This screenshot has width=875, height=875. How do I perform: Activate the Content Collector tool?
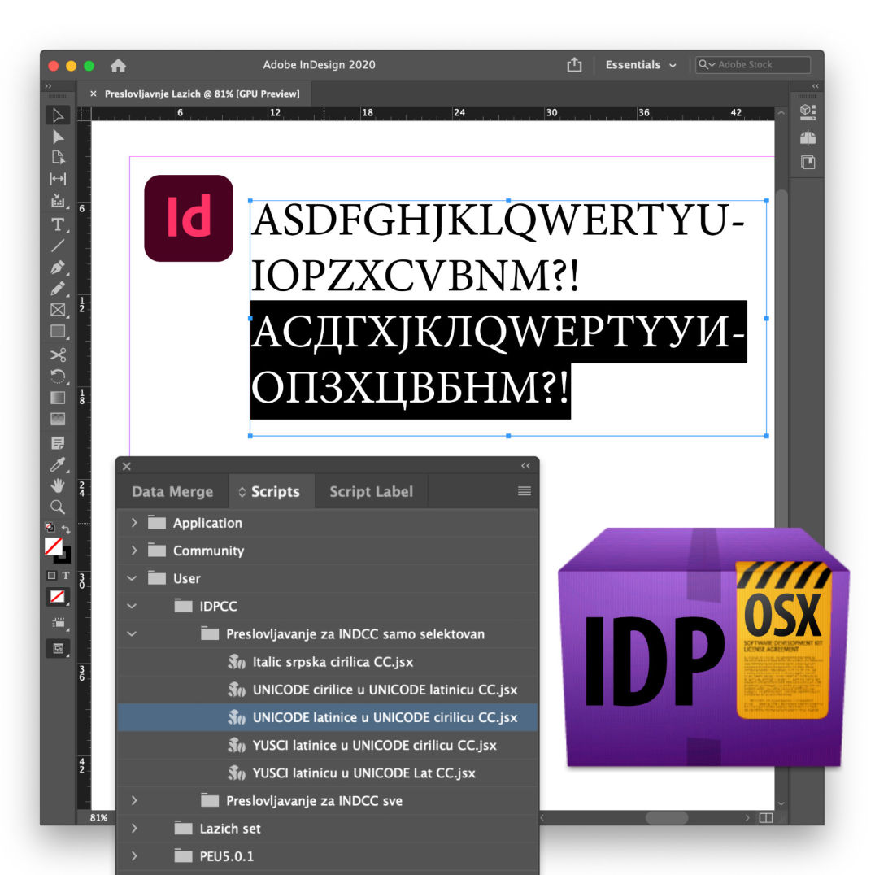pyautogui.click(x=58, y=200)
